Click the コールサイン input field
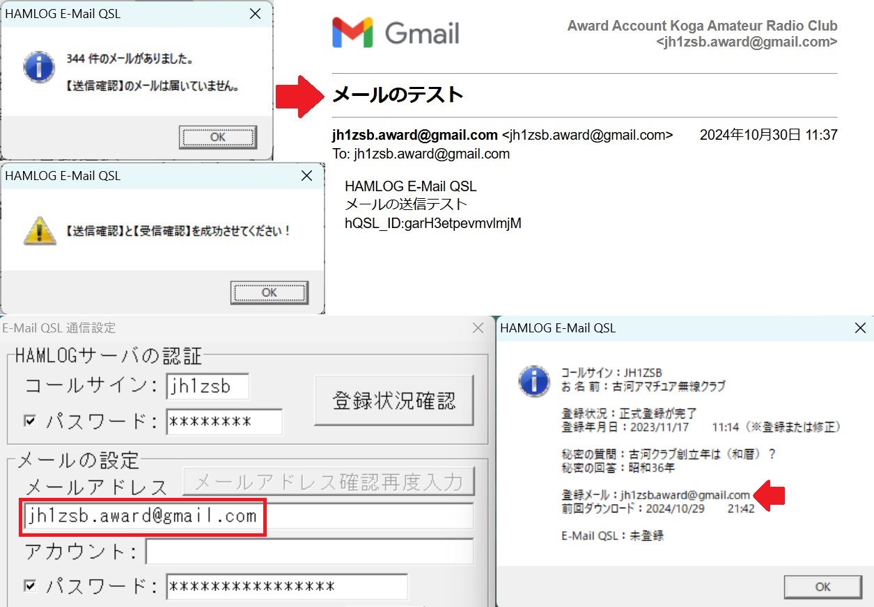The image size is (874, 607). (x=208, y=387)
